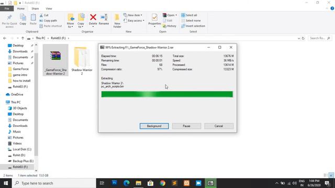Open Google Chrome from the taskbar
Image resolution: width=335 pixels, height=188 pixels.
coord(162,183)
